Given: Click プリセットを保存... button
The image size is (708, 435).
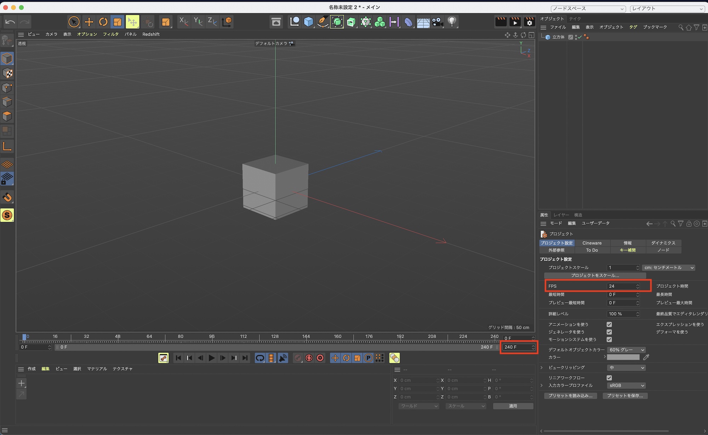Looking at the screenshot, I should (x=625, y=396).
